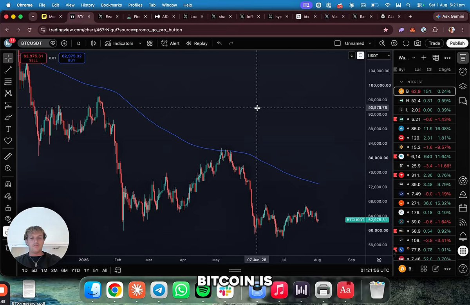Image resolution: width=470 pixels, height=305 pixels.
Task: Click the Replay button
Action: [197, 43]
